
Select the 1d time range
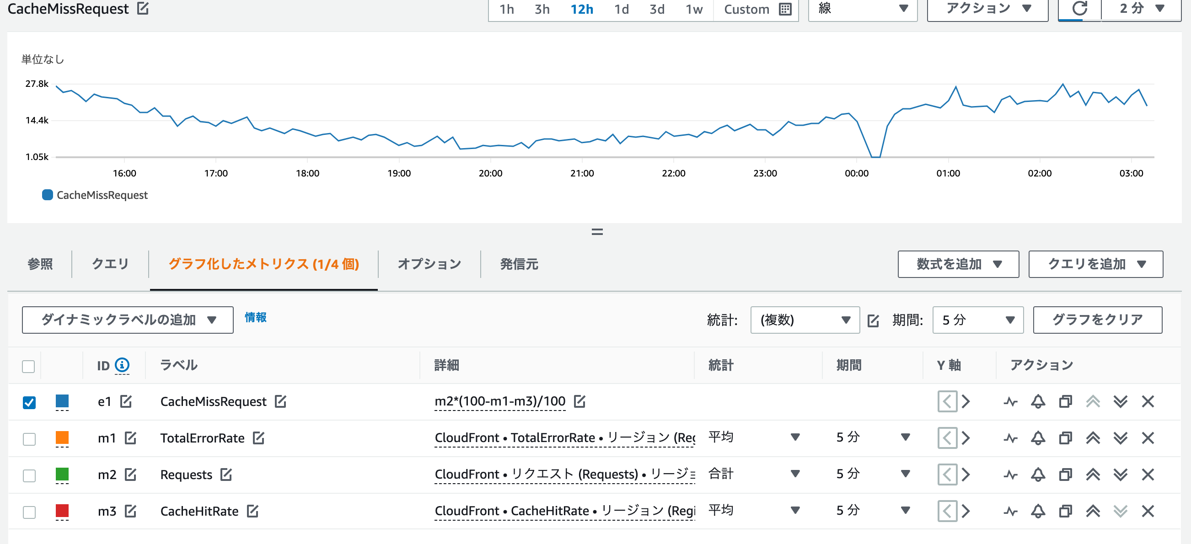[x=622, y=9]
